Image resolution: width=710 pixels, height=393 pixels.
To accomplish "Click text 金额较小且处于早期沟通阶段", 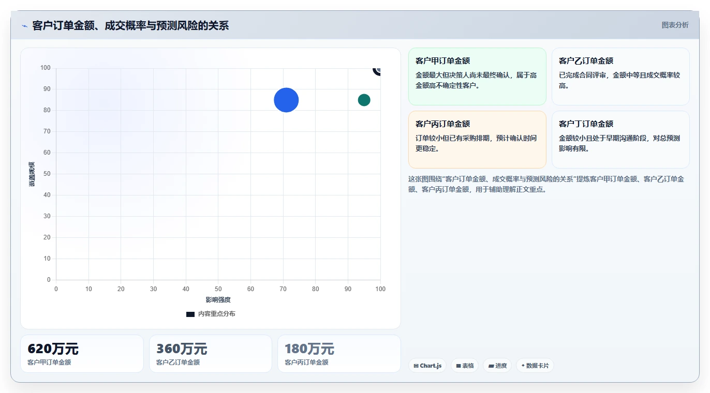I will pos(603,138).
